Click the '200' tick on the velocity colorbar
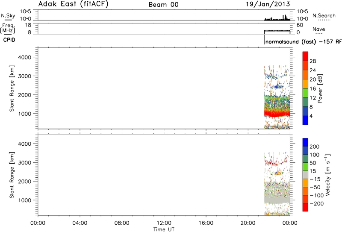This screenshot has height=232, width=342. pyautogui.click(x=314, y=147)
